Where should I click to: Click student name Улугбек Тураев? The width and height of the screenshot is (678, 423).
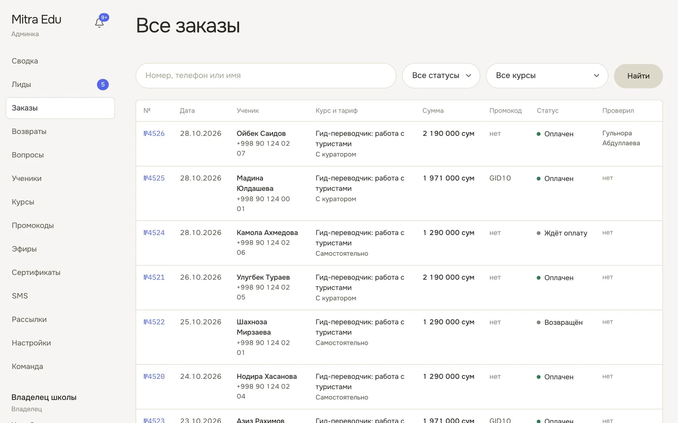[263, 277]
